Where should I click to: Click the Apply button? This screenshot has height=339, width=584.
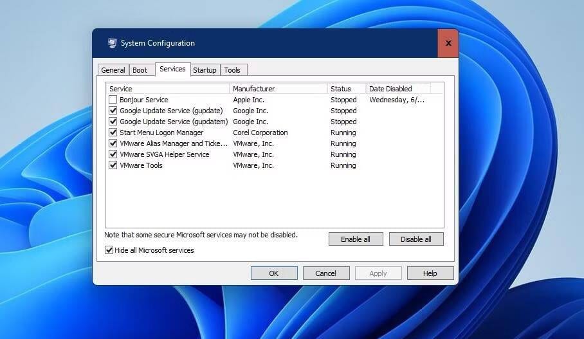[378, 273]
